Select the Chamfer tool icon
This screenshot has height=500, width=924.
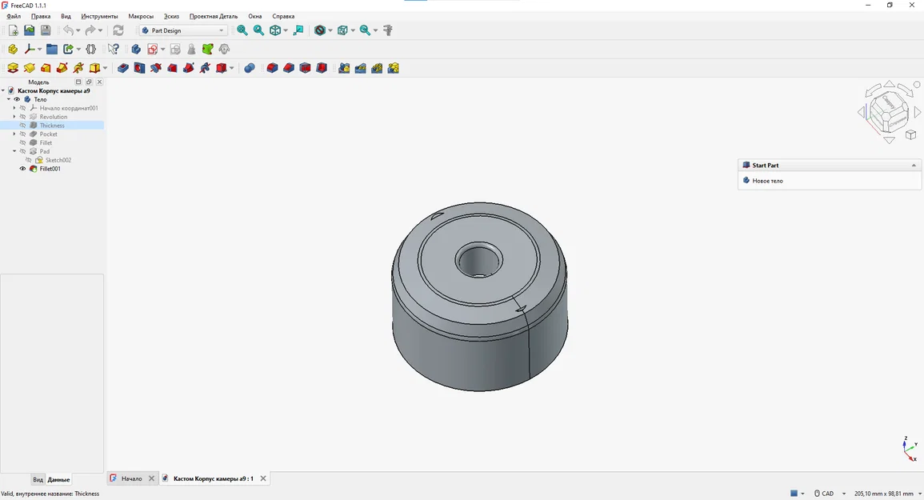[289, 68]
